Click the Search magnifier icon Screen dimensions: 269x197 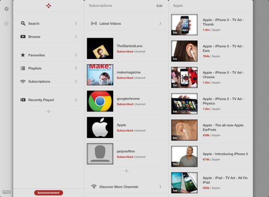pos(23,23)
